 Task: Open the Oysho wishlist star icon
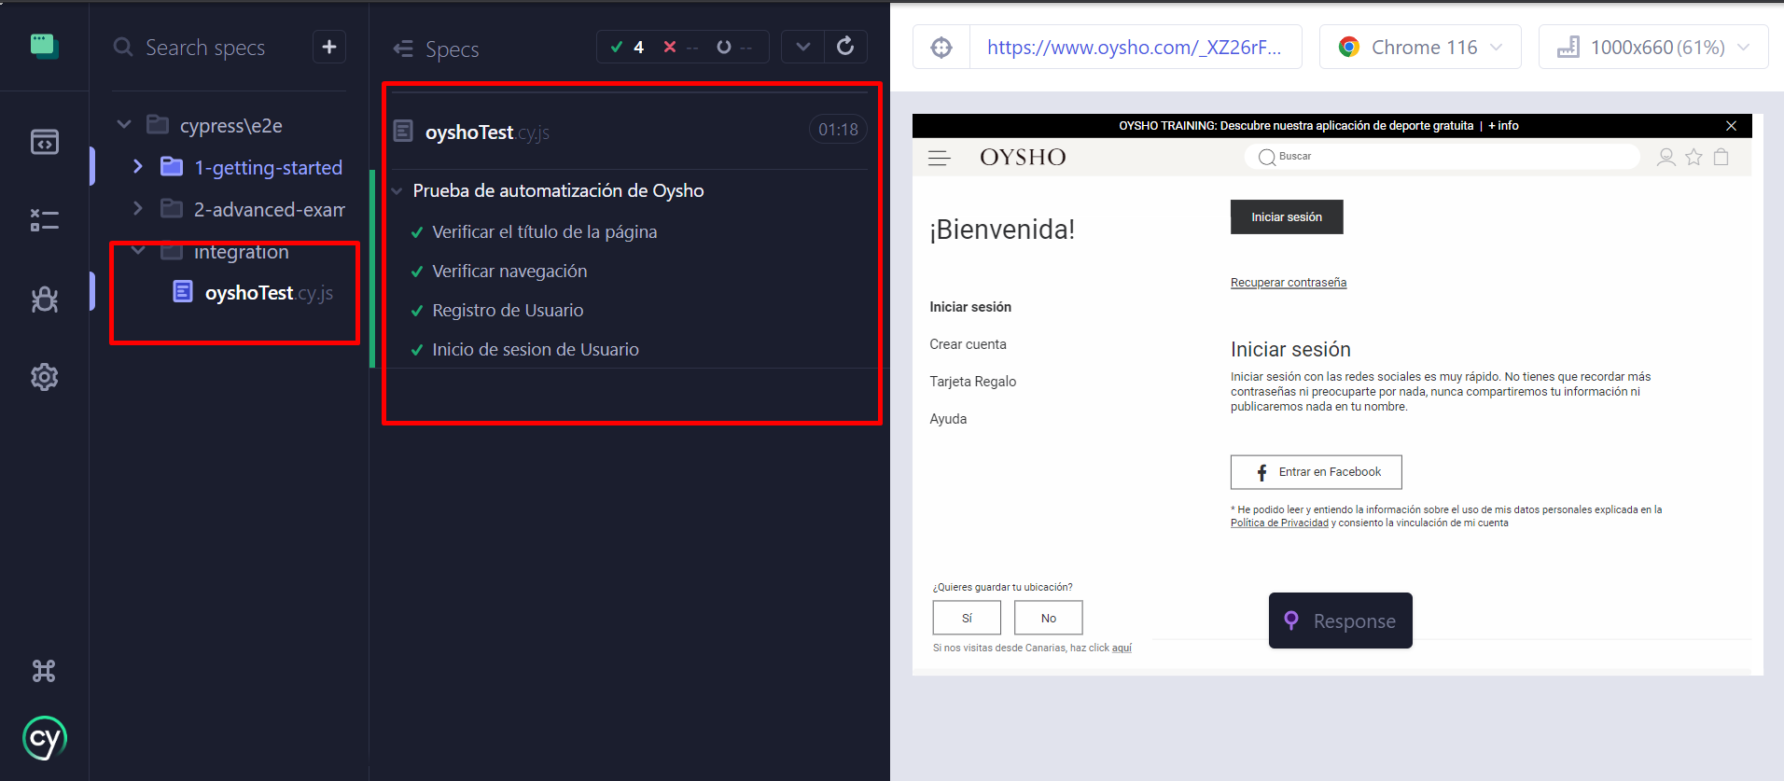pyautogui.click(x=1693, y=157)
